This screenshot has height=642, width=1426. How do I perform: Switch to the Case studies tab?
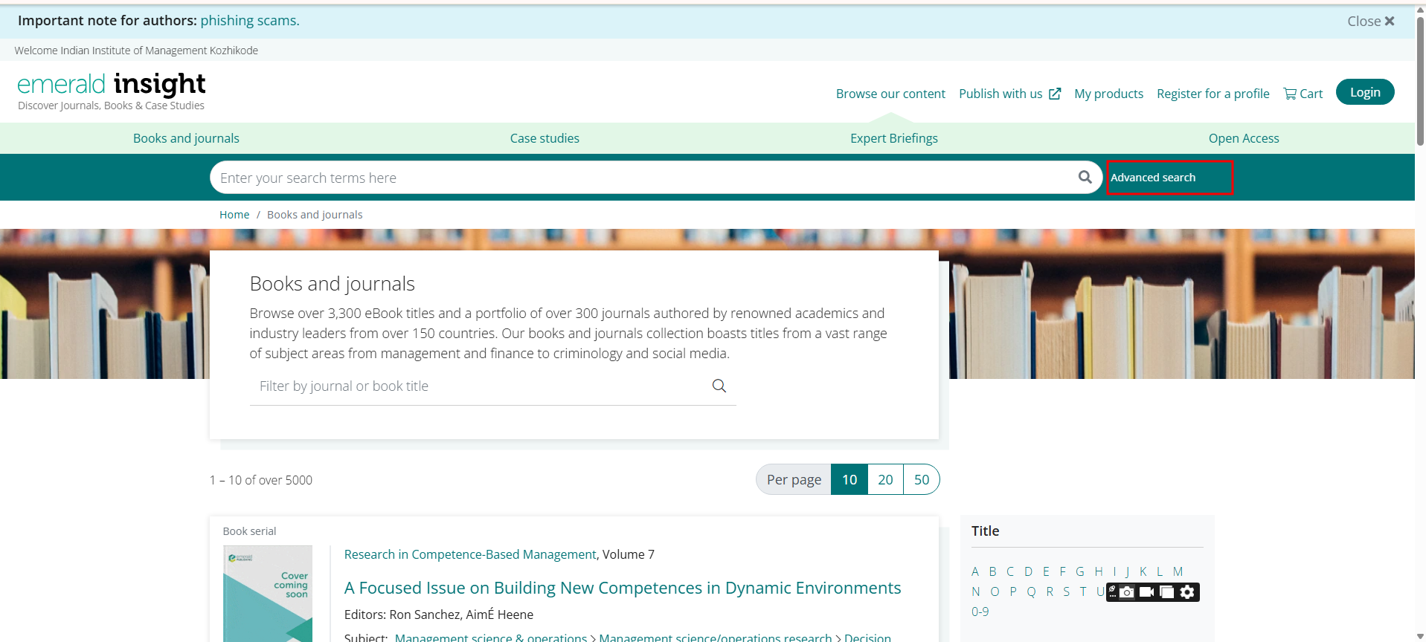545,138
